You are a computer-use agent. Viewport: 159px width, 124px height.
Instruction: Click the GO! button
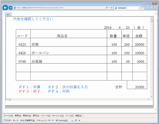coord(8,14)
